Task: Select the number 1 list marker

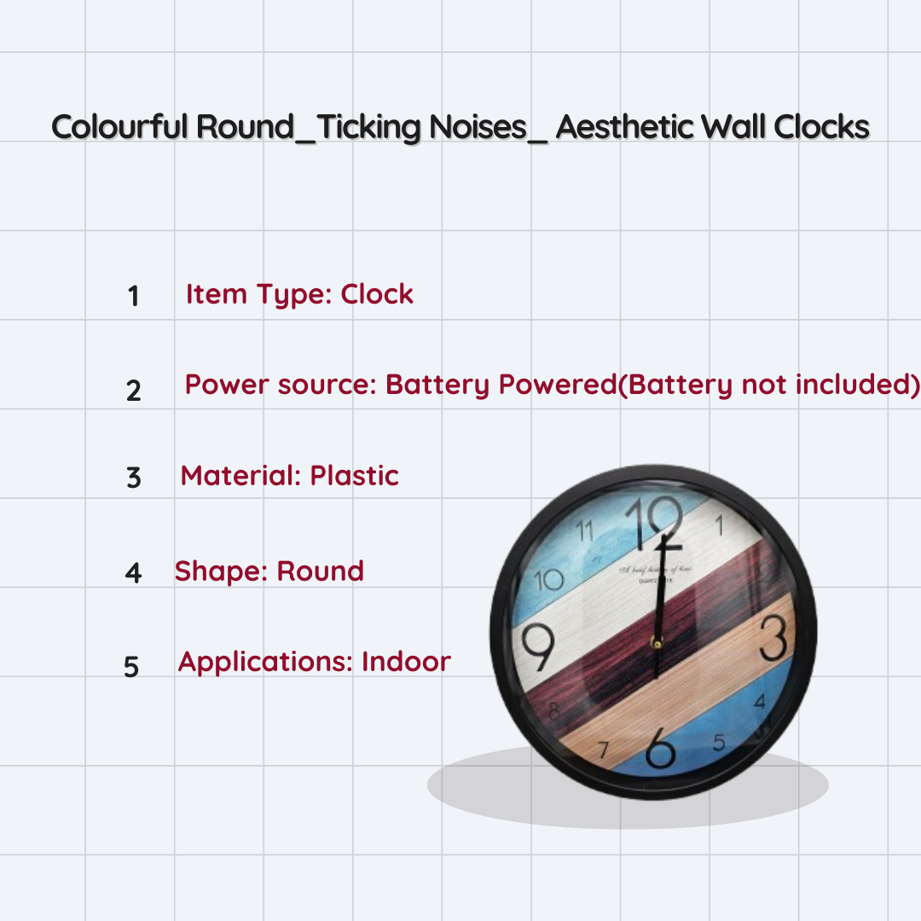Action: [x=133, y=296]
